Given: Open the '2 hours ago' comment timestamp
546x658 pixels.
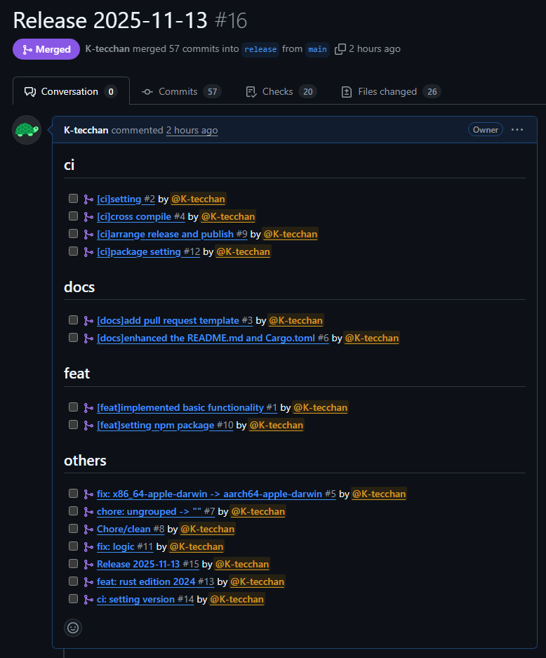Looking at the screenshot, I should coord(192,131).
